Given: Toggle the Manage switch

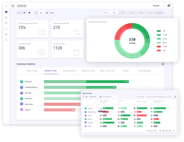Looking at the screenshot, I should tap(163, 5).
